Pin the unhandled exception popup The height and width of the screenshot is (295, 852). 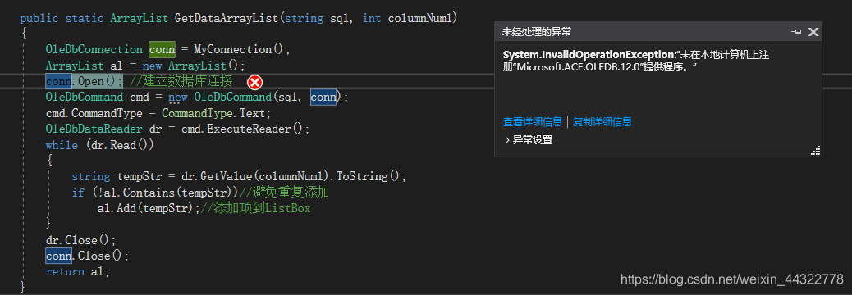click(796, 32)
